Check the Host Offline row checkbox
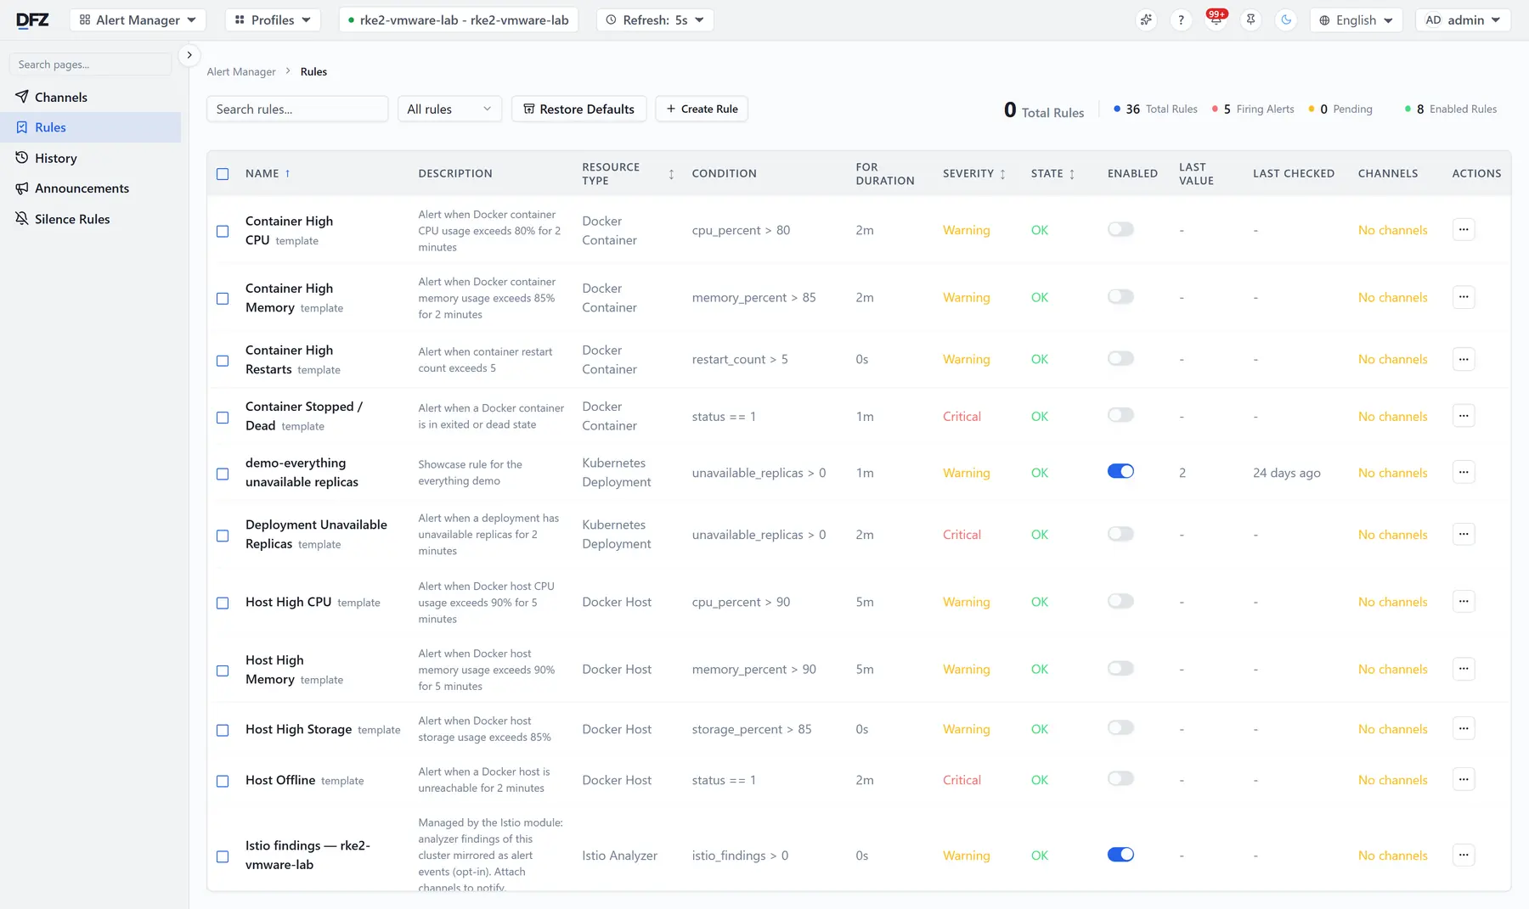The width and height of the screenshot is (1529, 909). coord(223,781)
